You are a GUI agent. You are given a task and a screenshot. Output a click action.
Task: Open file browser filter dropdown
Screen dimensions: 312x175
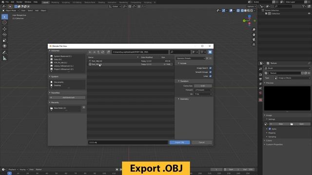[203, 52]
